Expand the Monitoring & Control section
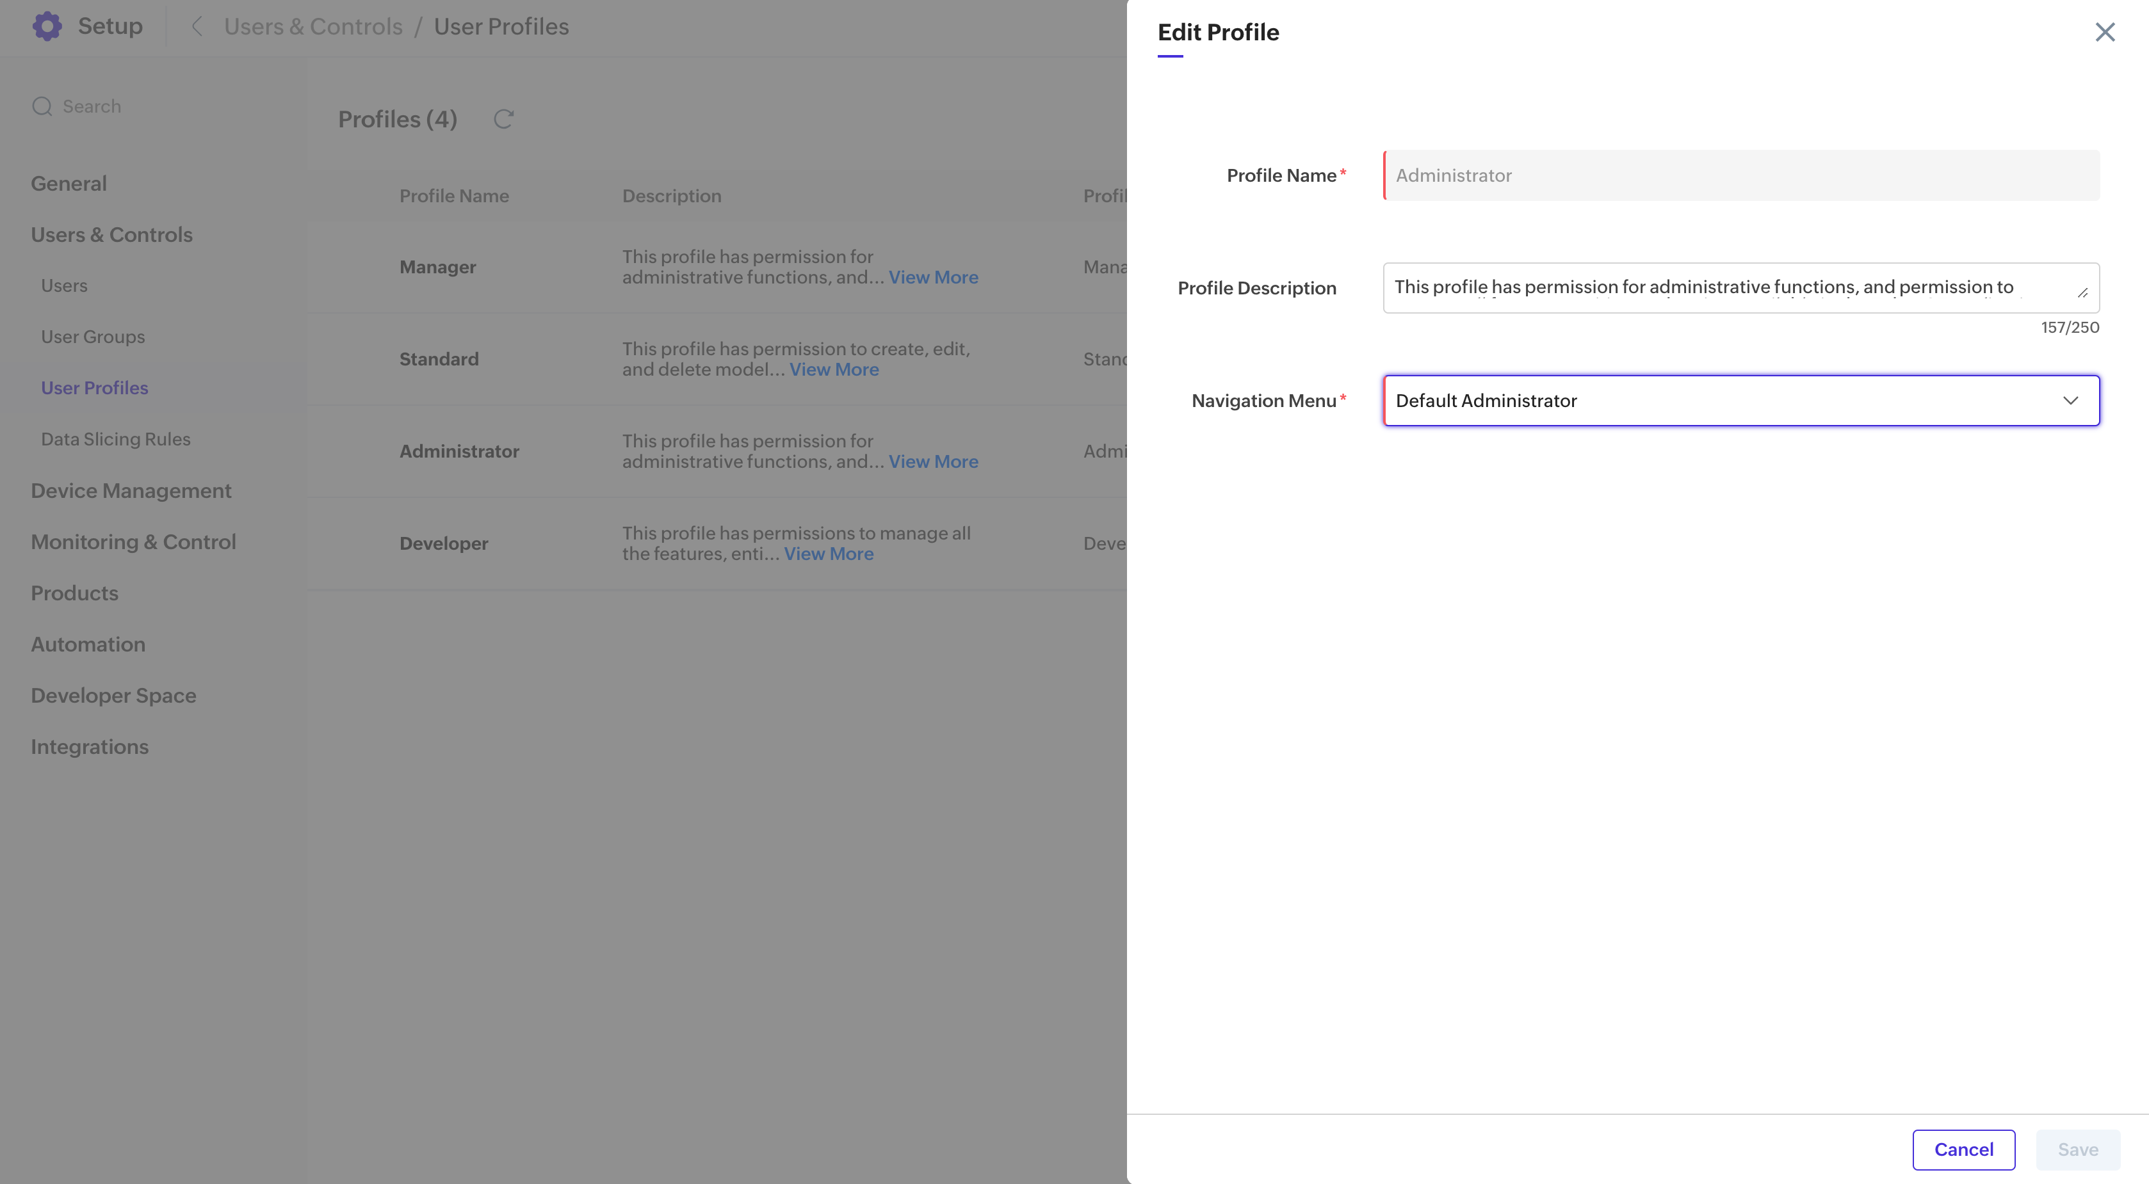Viewport: 2149px width, 1184px height. [133, 542]
